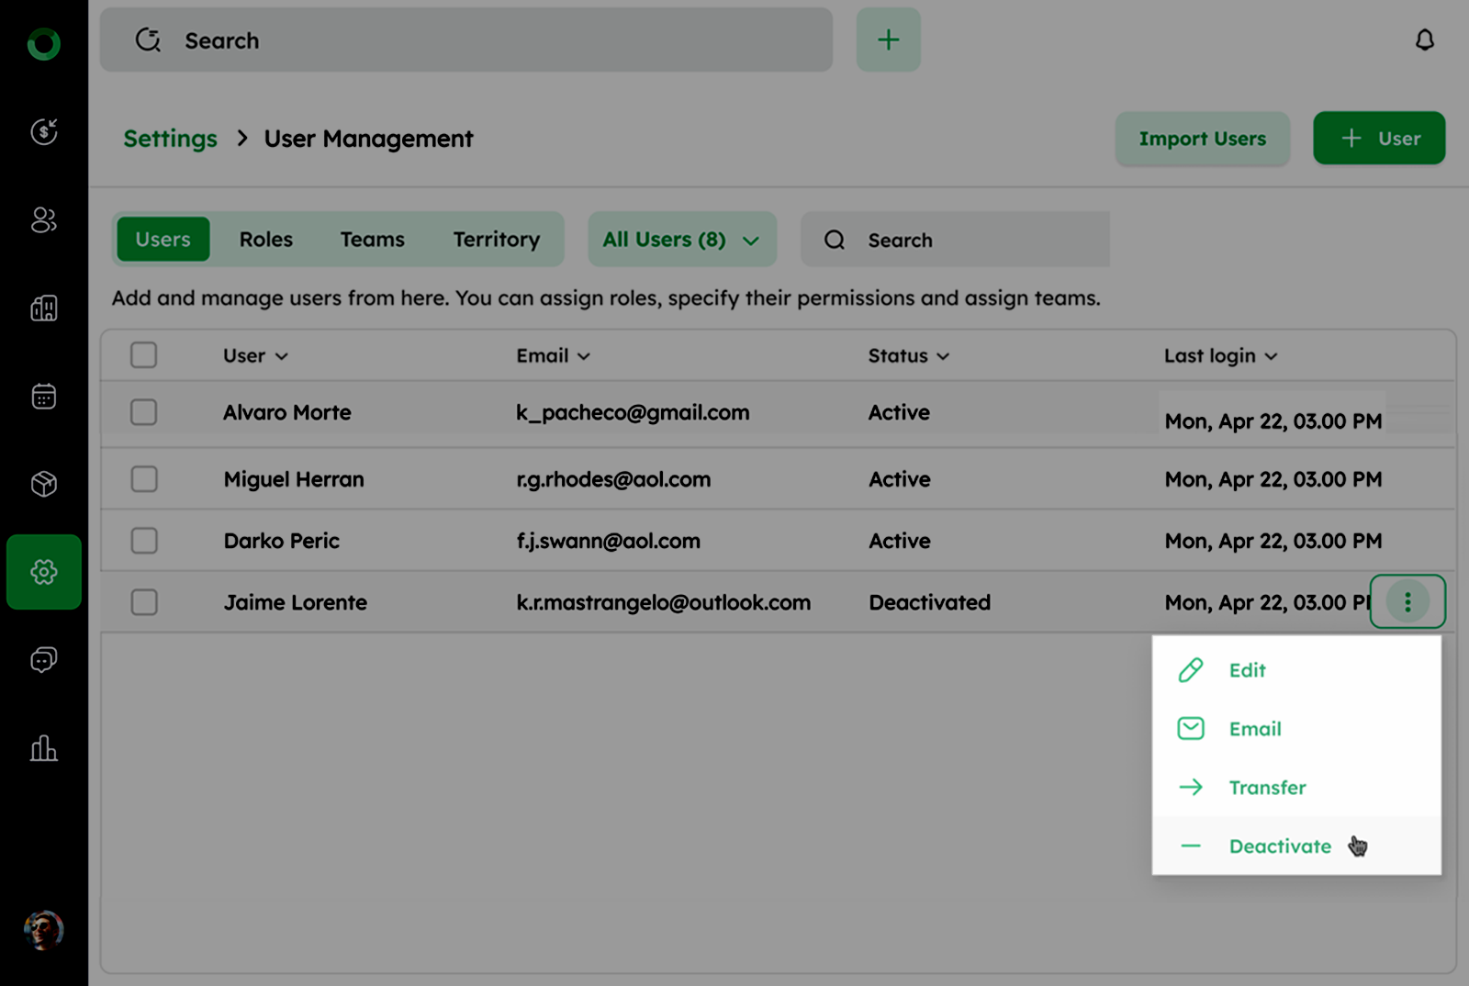This screenshot has height=986, width=1469.
Task: Select the Alvaro Morte row checkbox
Action: click(x=144, y=412)
